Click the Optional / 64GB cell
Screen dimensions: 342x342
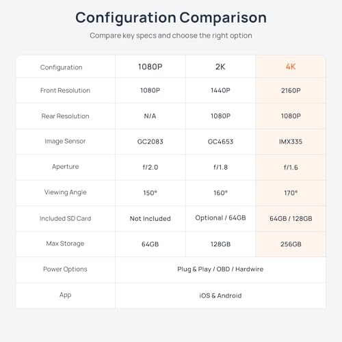(x=220, y=218)
